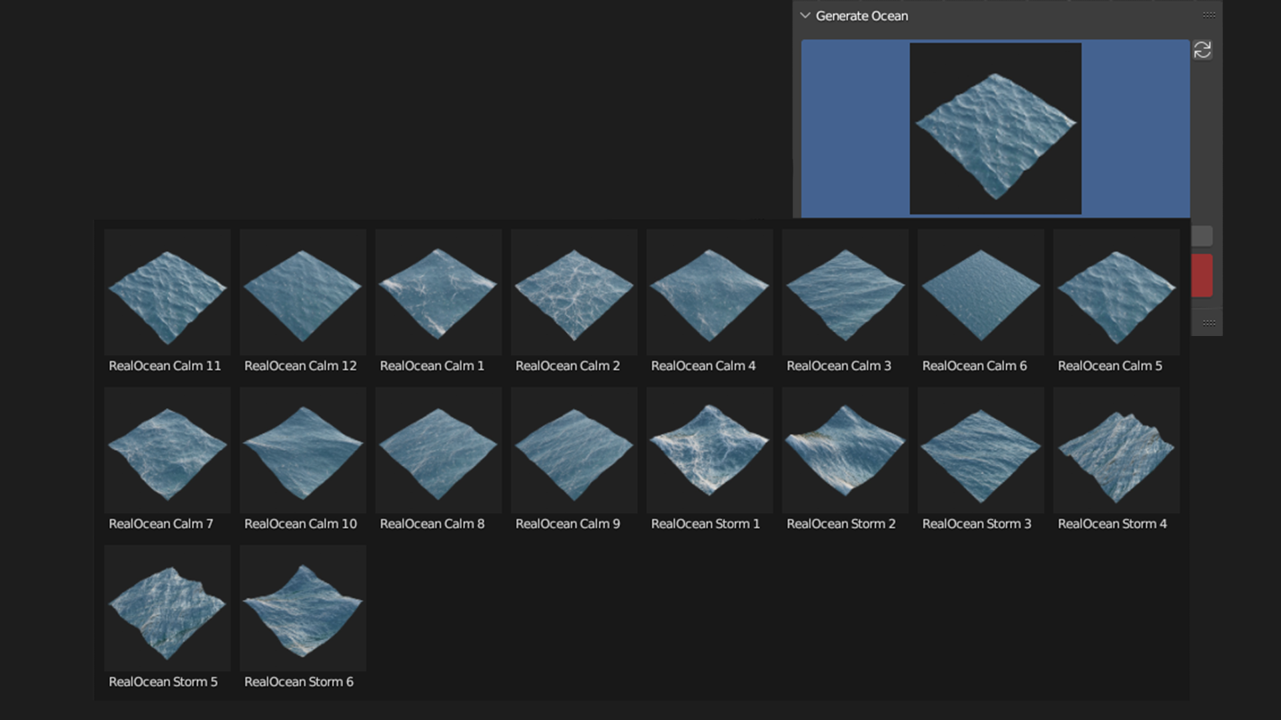Pick the RealOcean Storm 5 ocean preset
1281x720 pixels.
[167, 608]
